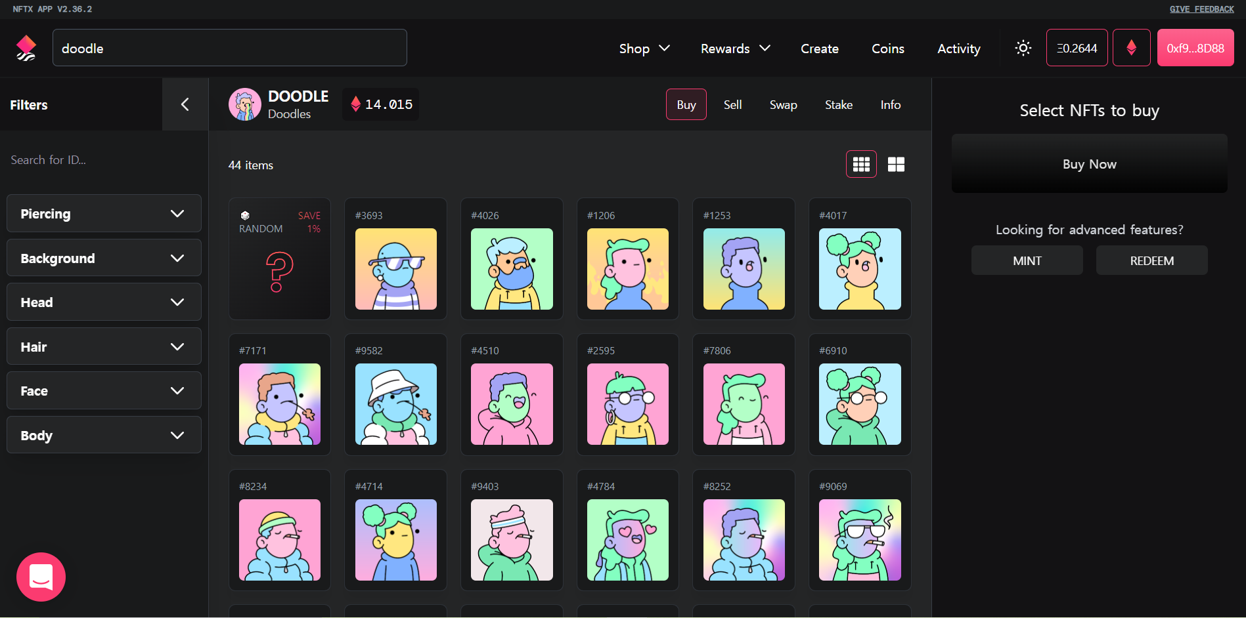The image size is (1246, 618).
Task: Open the Shop dropdown menu
Action: [644, 49]
